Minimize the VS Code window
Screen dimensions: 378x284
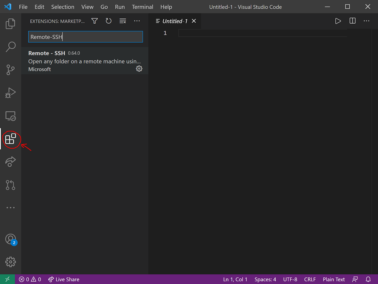click(x=327, y=7)
